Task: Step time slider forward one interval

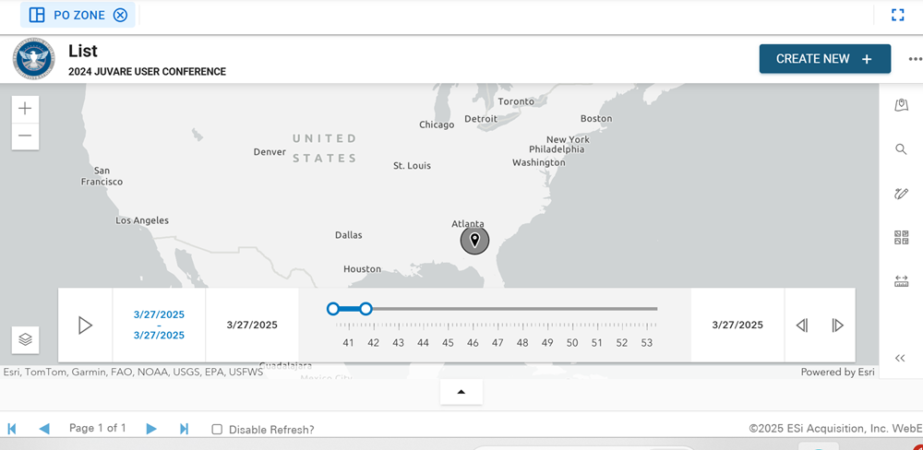Action: 837,326
